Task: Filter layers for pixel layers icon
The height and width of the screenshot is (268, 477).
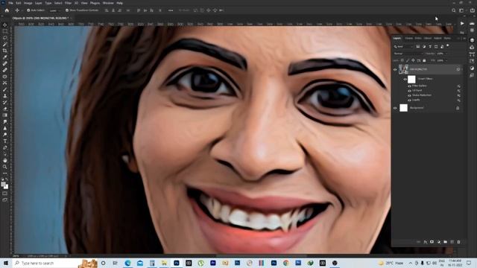Action: tap(418, 46)
